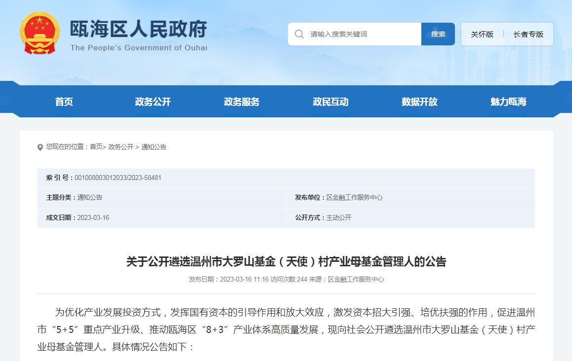572x361 pixels.
Task: Click 区金融工作服务中心 in the 发布单位 row
Action: point(354,197)
